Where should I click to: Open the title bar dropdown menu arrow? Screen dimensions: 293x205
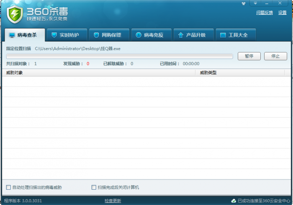[255, 3]
